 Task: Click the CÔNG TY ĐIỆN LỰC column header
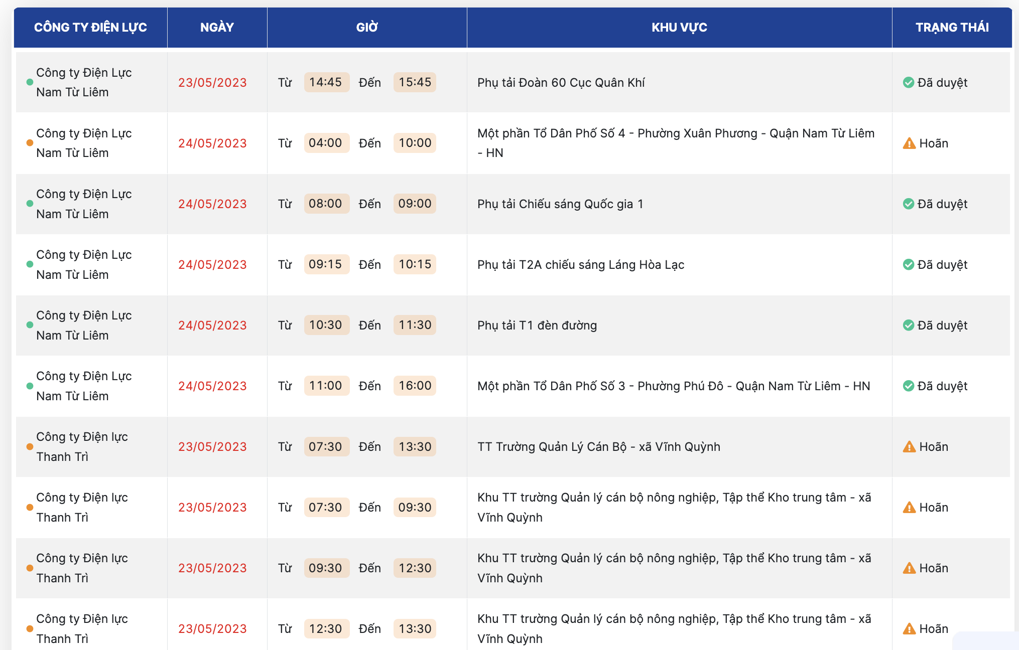(x=90, y=28)
